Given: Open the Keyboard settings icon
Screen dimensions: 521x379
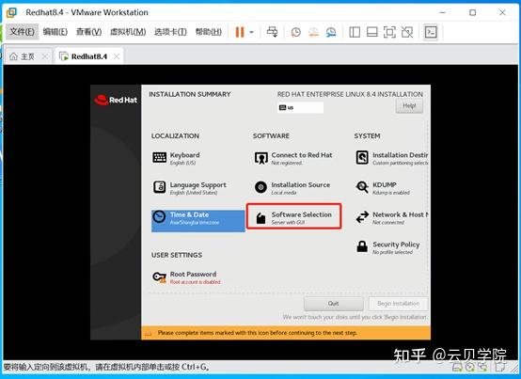Looking at the screenshot, I should tap(160, 157).
